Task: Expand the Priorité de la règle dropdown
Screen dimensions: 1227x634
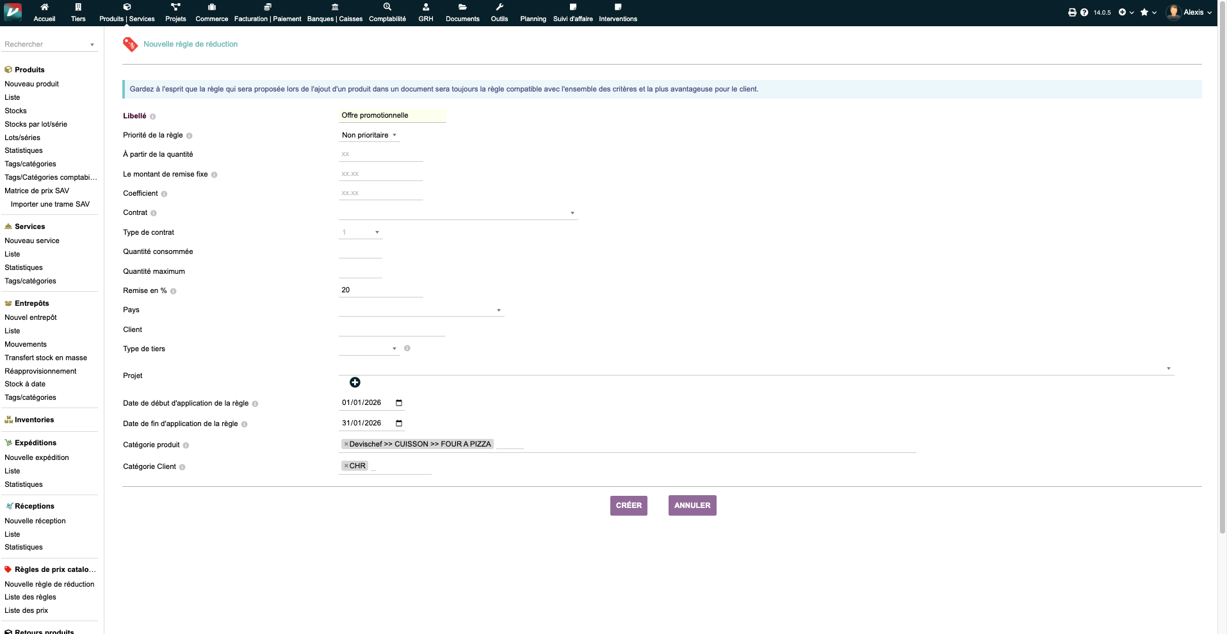Action: (x=369, y=136)
